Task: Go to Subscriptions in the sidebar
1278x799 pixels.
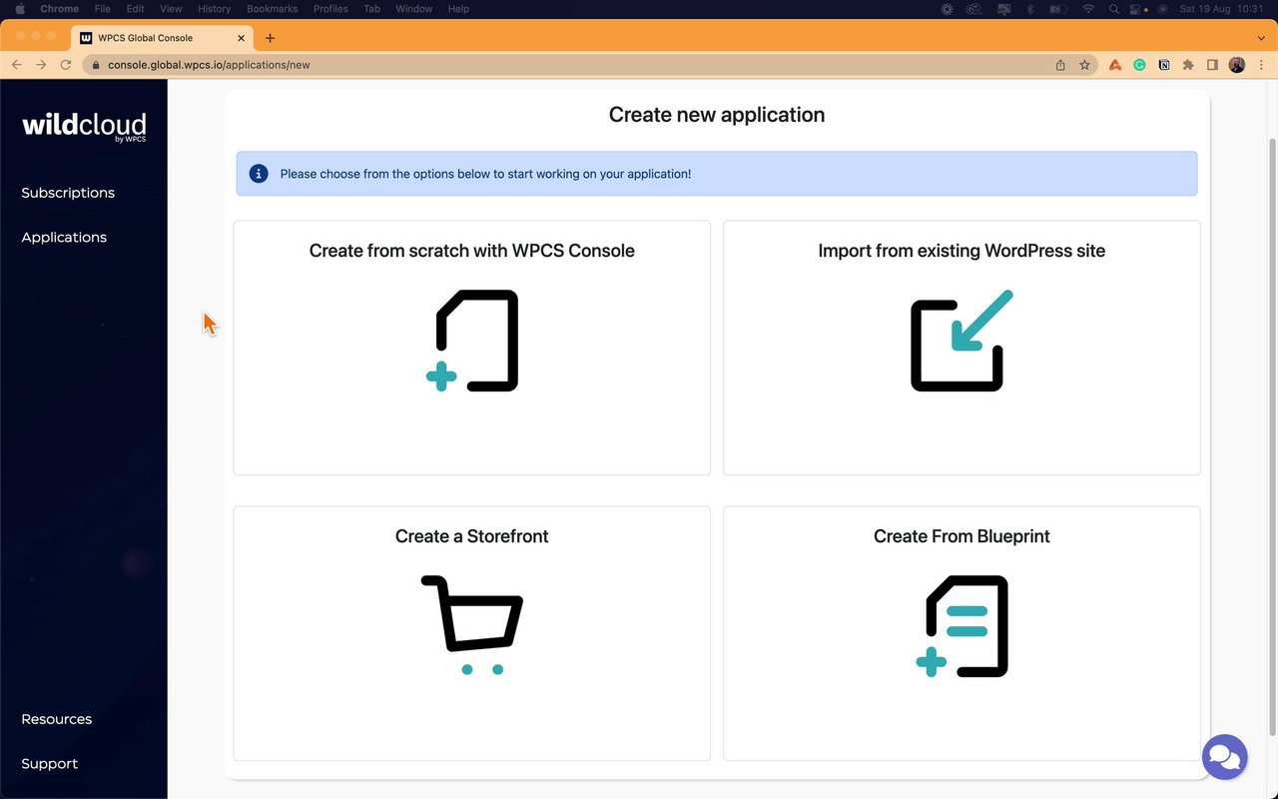Action: point(68,193)
